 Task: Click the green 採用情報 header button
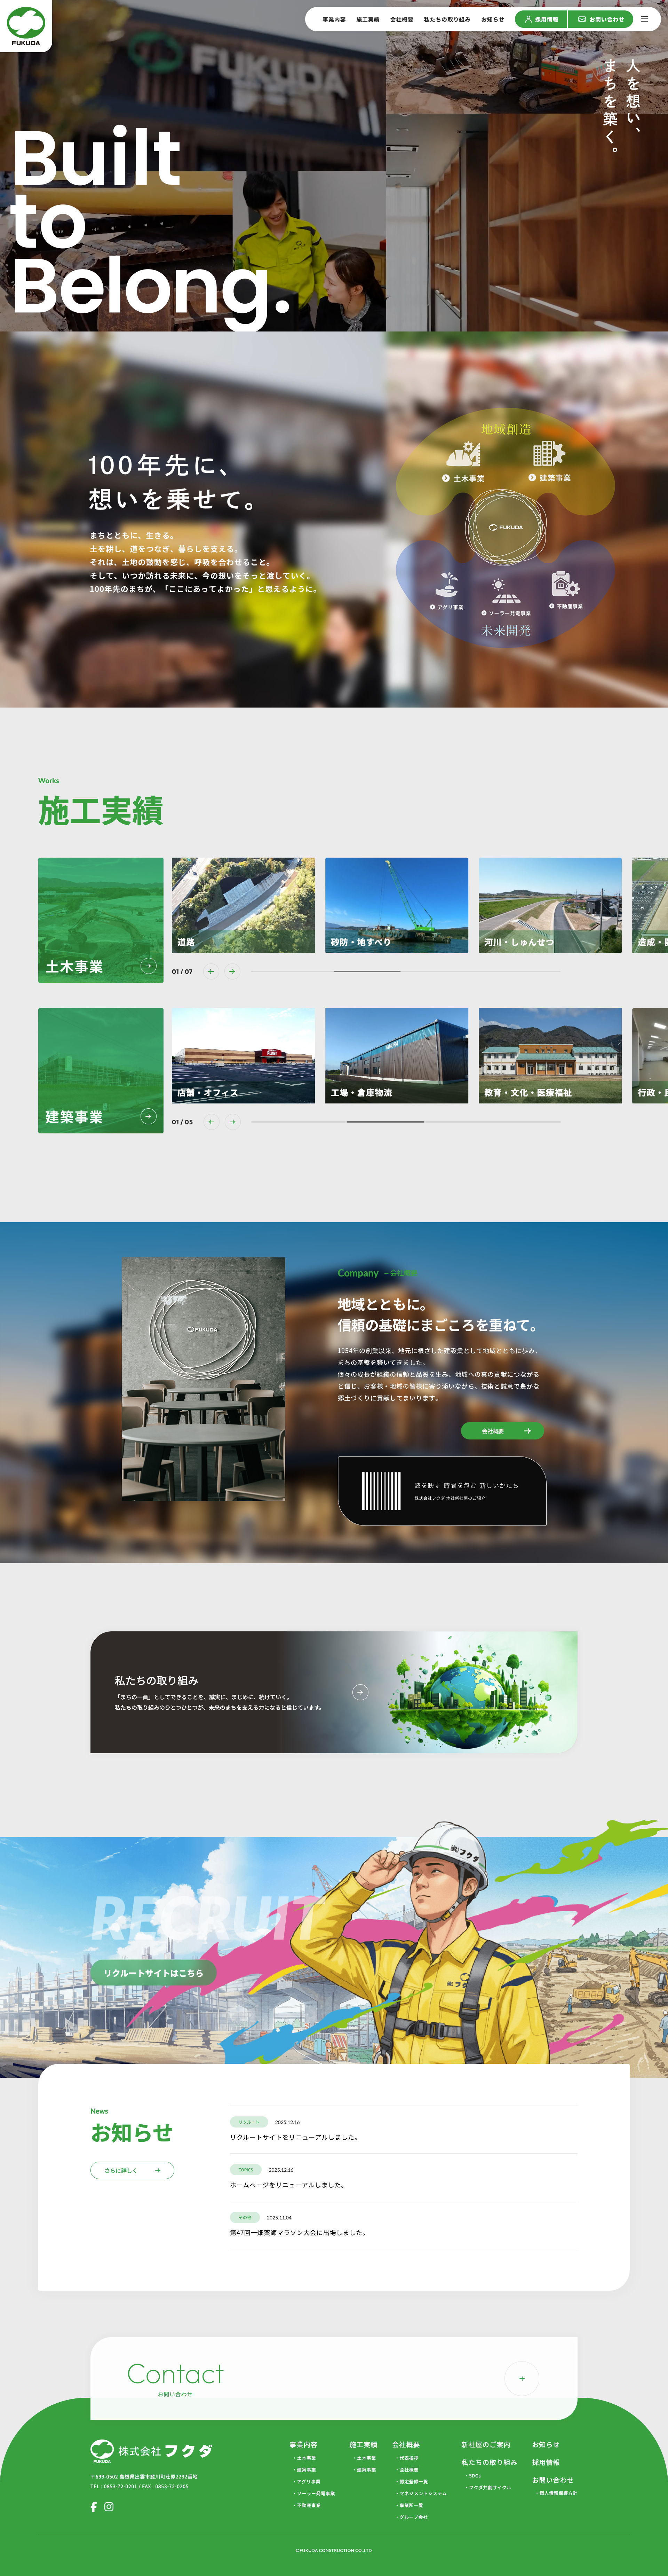pyautogui.click(x=541, y=19)
